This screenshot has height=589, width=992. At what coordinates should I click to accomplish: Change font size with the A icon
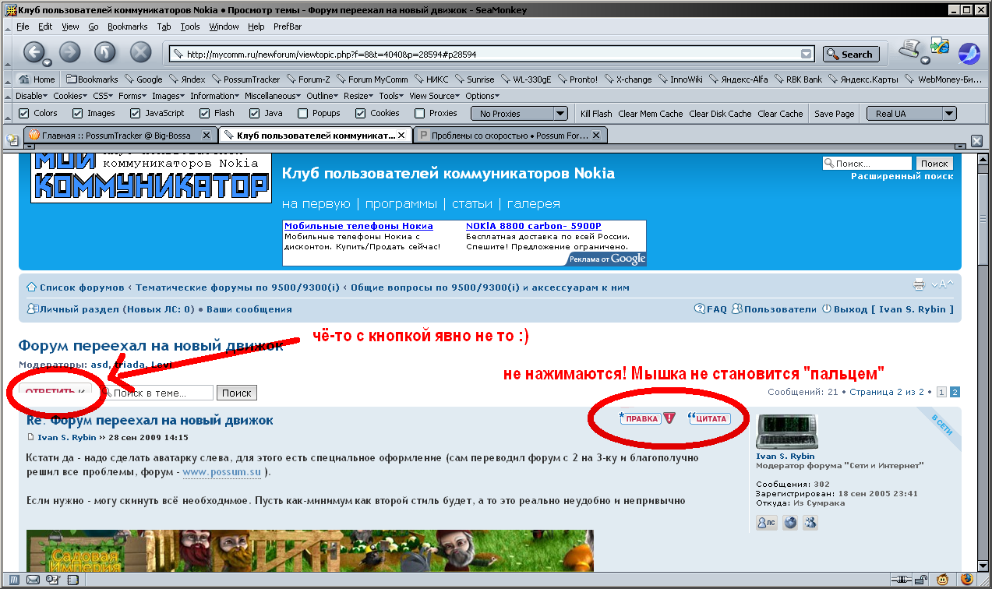(942, 284)
